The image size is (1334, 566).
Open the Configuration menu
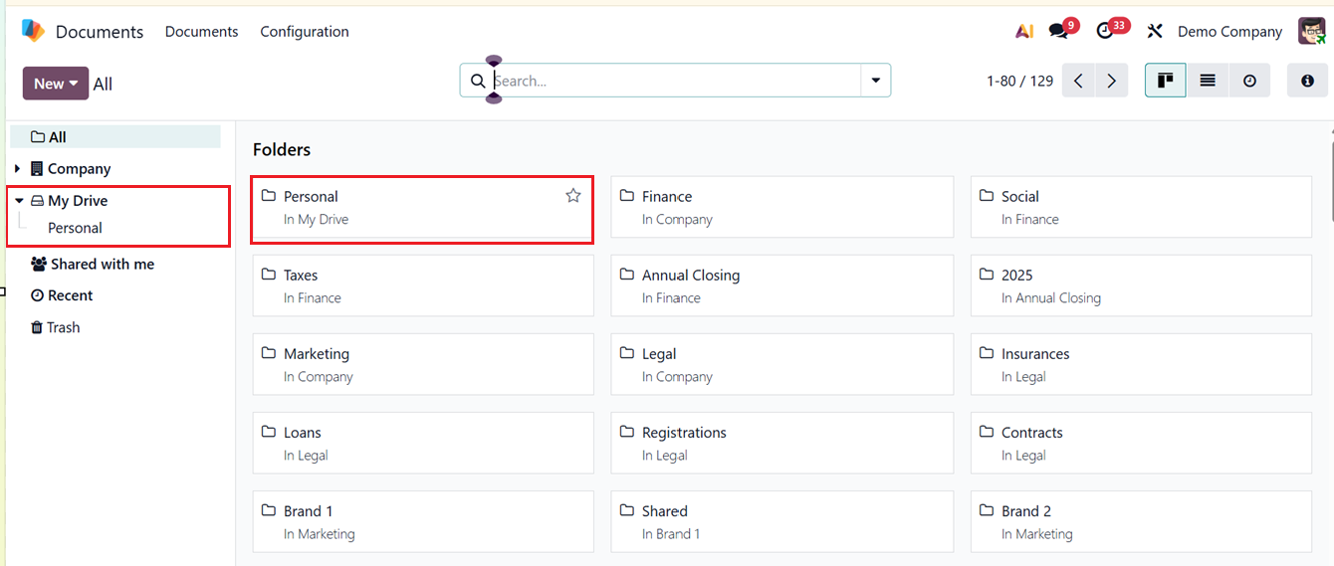[x=305, y=32]
